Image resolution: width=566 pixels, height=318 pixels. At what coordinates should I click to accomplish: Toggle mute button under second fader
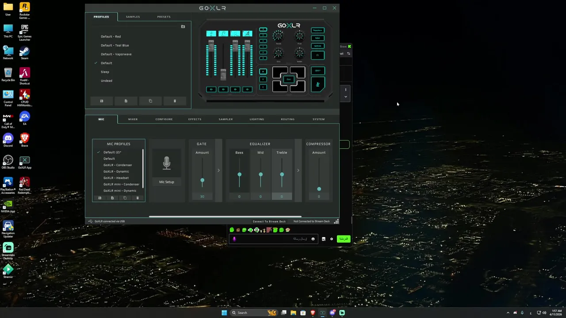pyautogui.click(x=223, y=89)
